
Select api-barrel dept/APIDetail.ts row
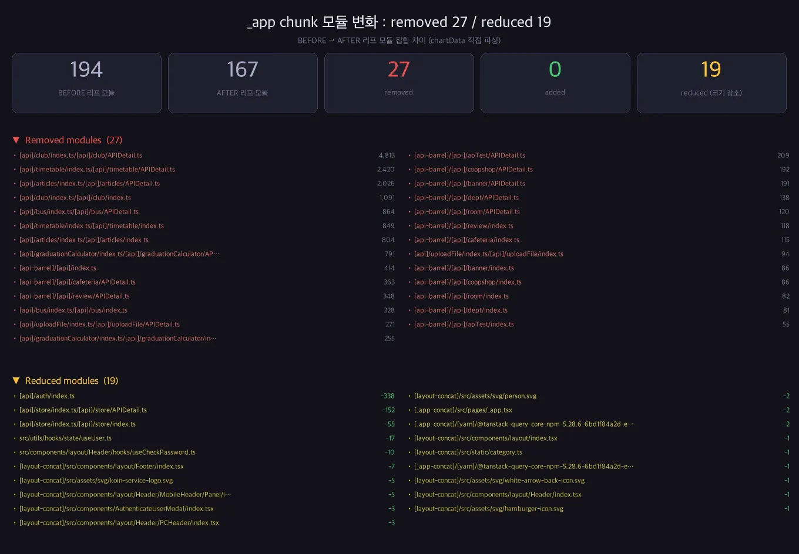[x=599, y=198]
